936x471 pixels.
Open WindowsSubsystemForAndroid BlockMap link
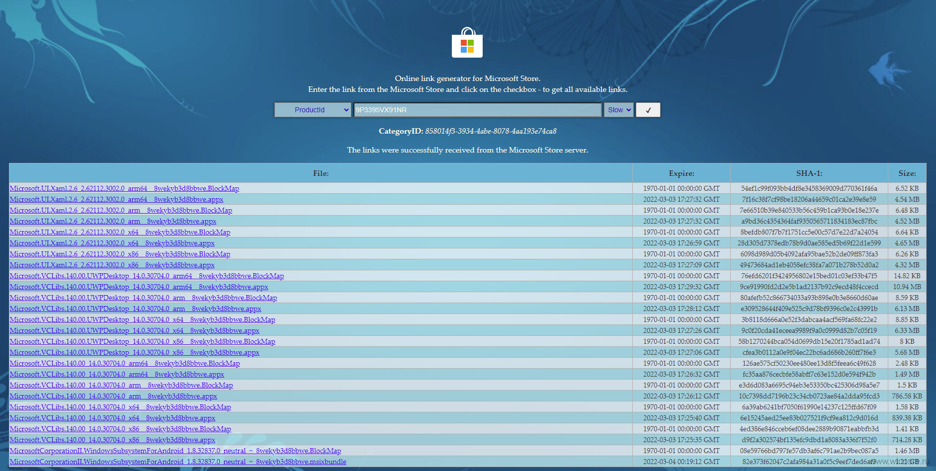pyautogui.click(x=175, y=451)
